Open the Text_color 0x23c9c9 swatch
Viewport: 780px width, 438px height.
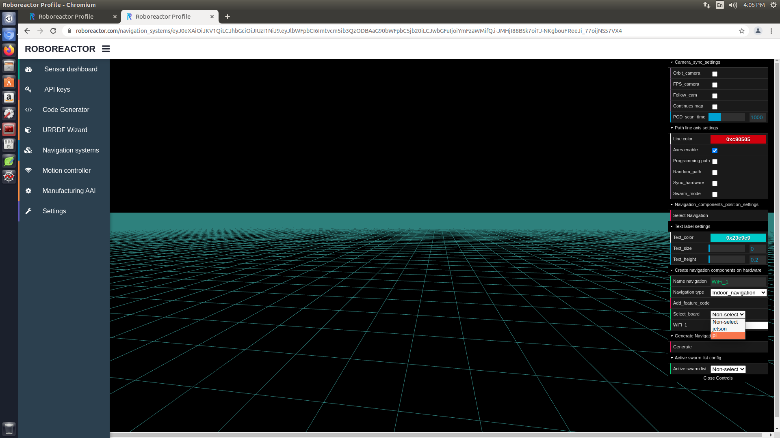tap(738, 238)
